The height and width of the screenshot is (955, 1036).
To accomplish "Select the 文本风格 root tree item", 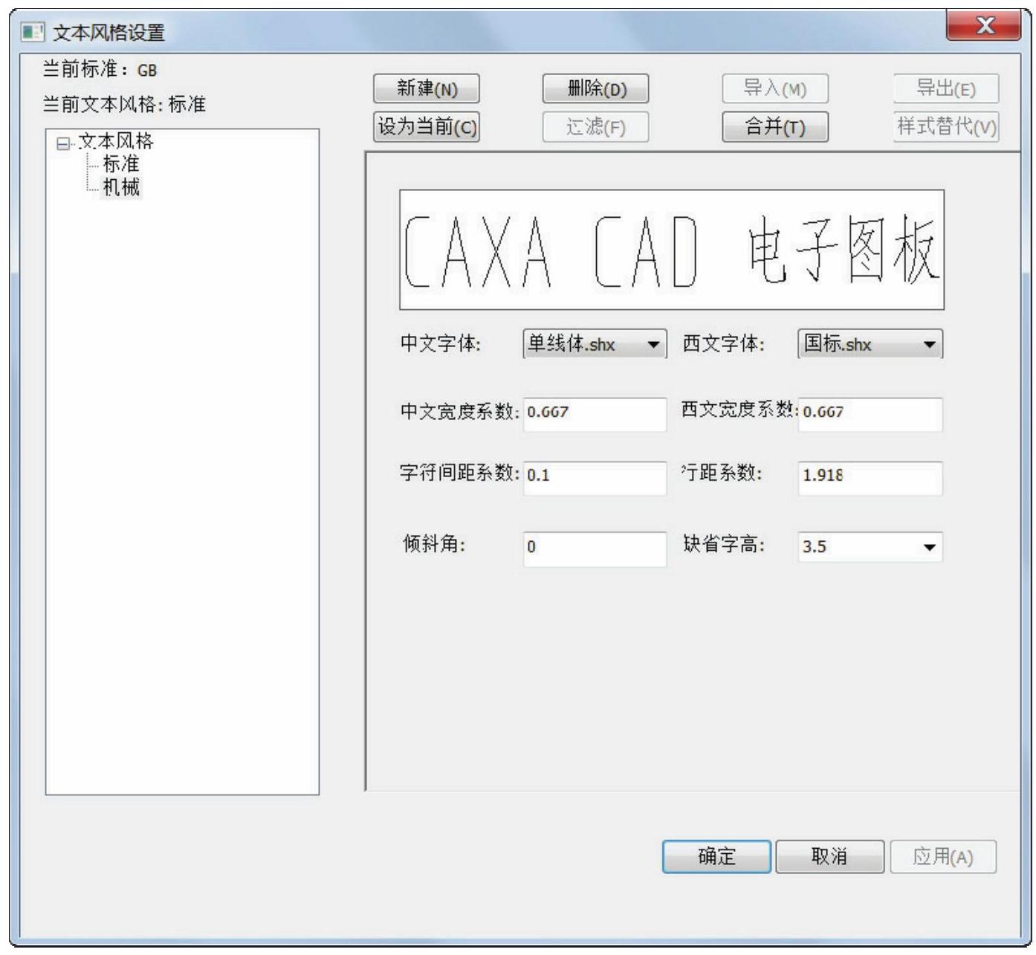I will tap(116, 141).
